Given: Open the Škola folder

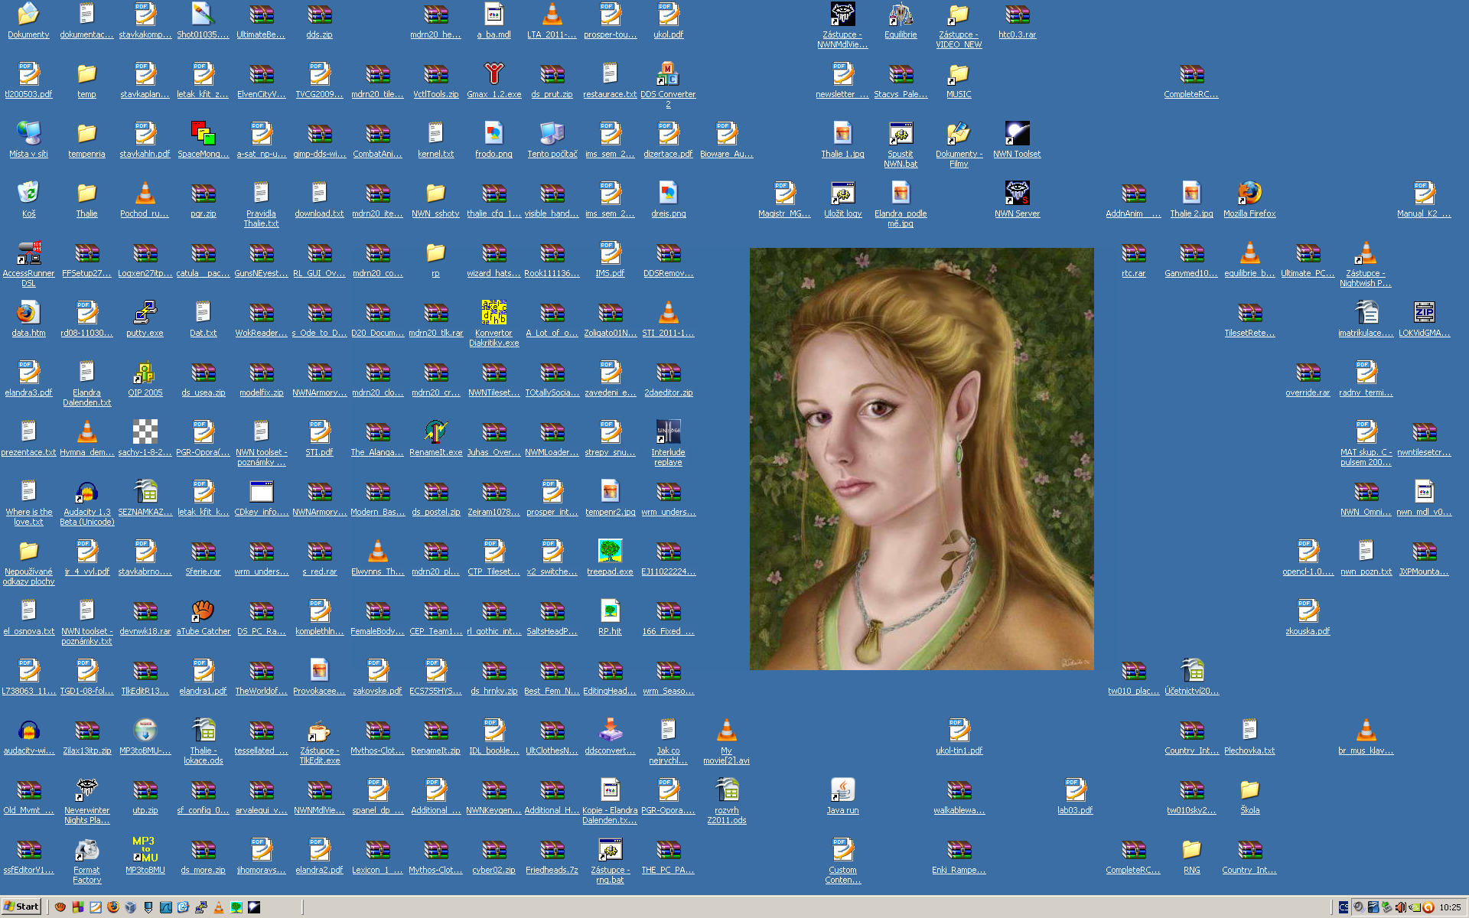Looking at the screenshot, I should pyautogui.click(x=1249, y=791).
